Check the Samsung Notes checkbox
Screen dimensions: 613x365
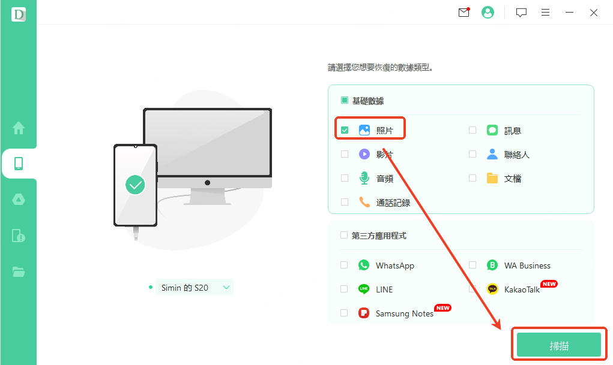(x=344, y=313)
